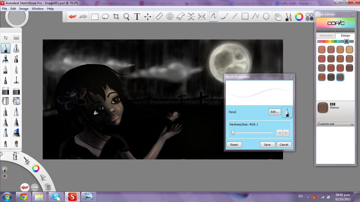The width and height of the screenshot is (360, 202).
Task: Switch to the Design tab
Action: [x=345, y=36]
